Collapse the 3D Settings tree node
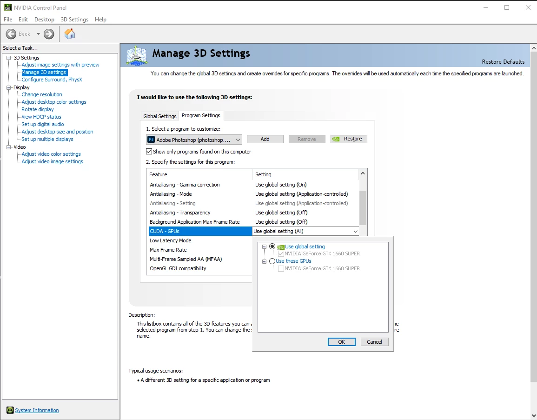 tap(9, 58)
